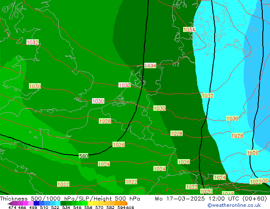Click the legend value 534
Screen dimensions: 270x209
pyautogui.click(x=66, y=207)
